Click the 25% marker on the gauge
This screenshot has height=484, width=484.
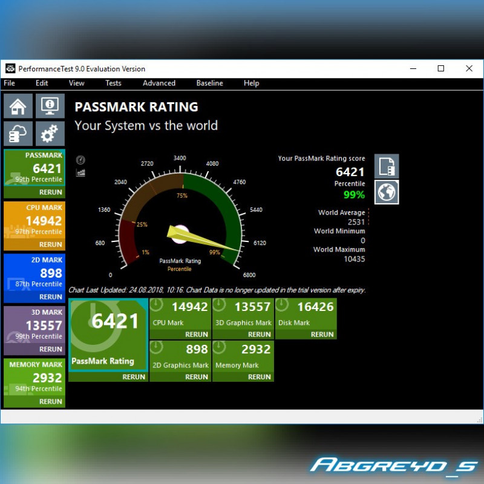pos(142,224)
